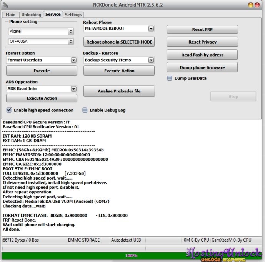Click the 'EMMC CID' log line
265x262 pixels.
55,159
